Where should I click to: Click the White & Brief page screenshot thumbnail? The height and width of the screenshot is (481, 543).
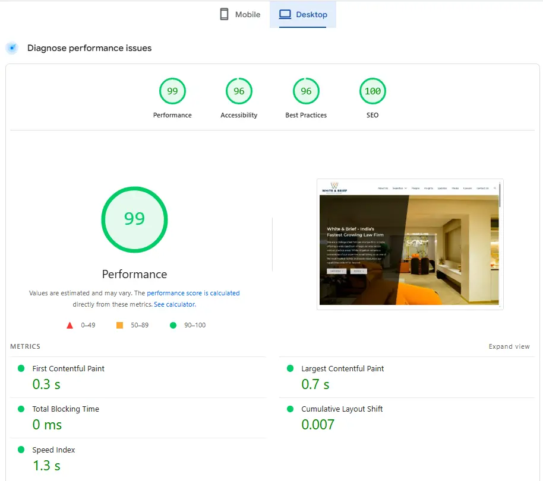tap(410, 244)
